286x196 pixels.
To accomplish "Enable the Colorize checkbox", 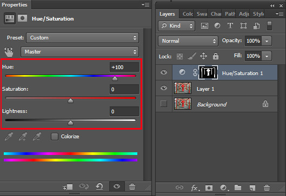I will click(55, 137).
